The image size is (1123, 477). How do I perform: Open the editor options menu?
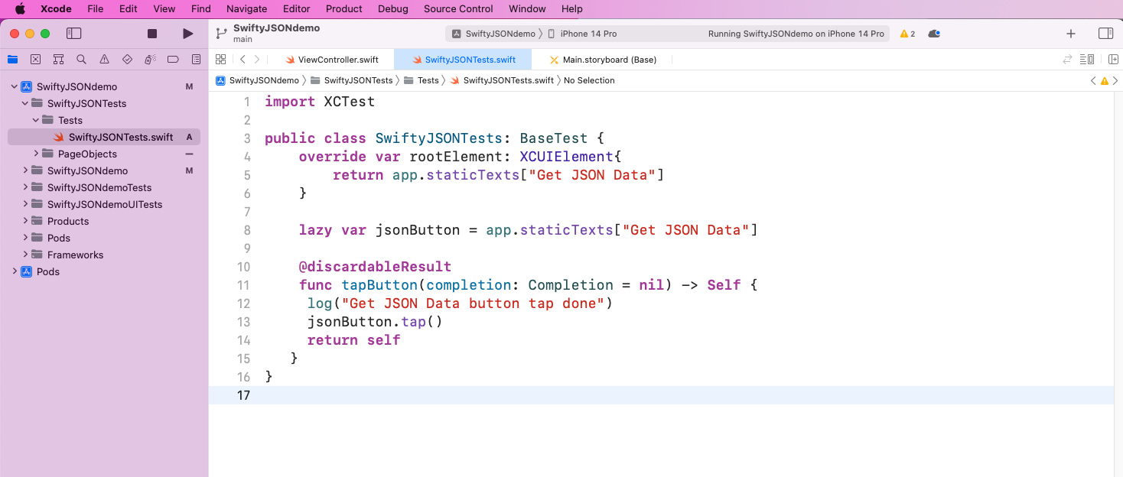(x=1086, y=59)
